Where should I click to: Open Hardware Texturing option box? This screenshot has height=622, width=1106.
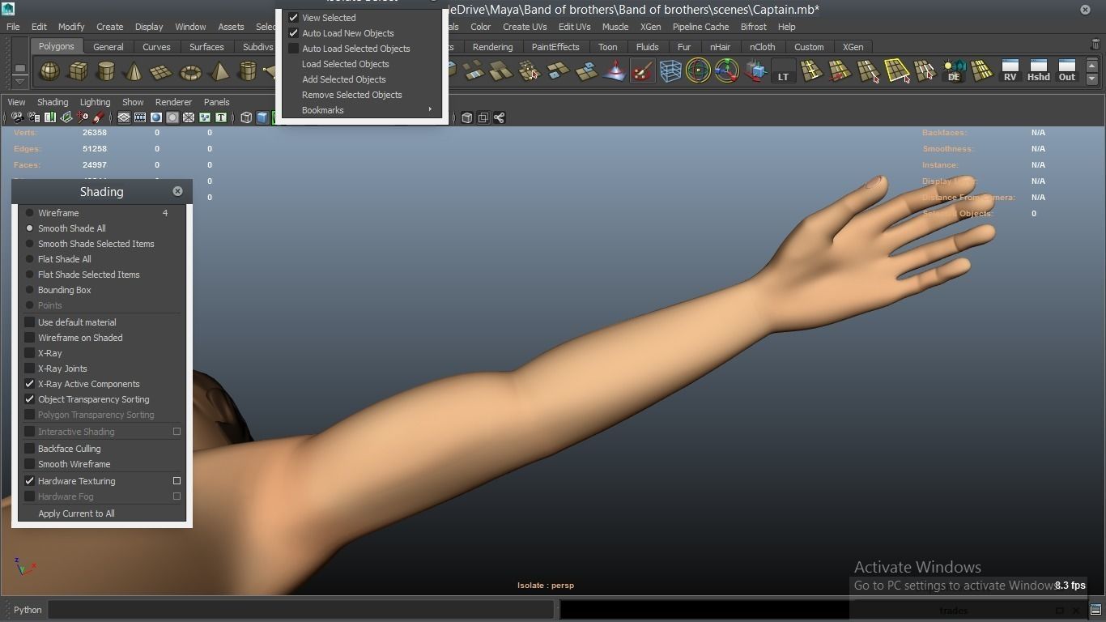coord(177,481)
